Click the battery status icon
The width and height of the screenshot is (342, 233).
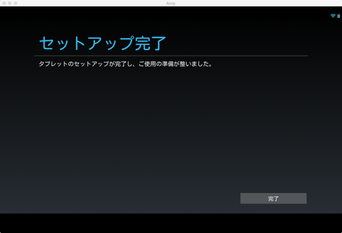tap(338, 16)
